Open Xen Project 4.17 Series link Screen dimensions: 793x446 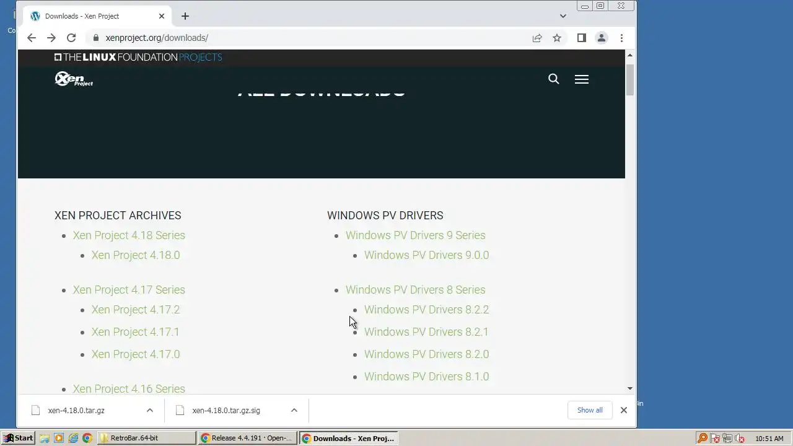click(129, 290)
